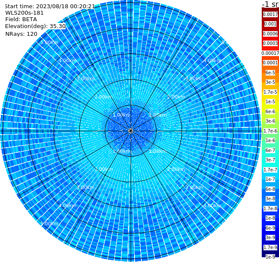Click the 0.0017 colorbar label
This screenshot has width=279, height=262.
point(270,14)
